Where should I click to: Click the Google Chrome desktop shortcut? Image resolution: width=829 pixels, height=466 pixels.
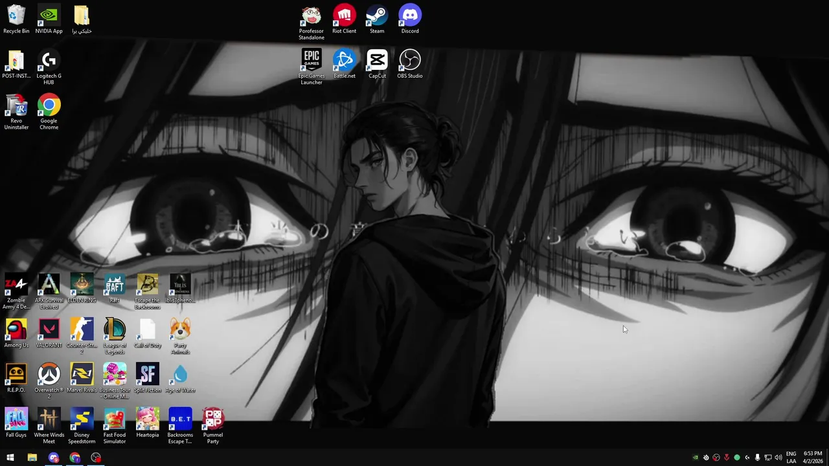pos(49,113)
